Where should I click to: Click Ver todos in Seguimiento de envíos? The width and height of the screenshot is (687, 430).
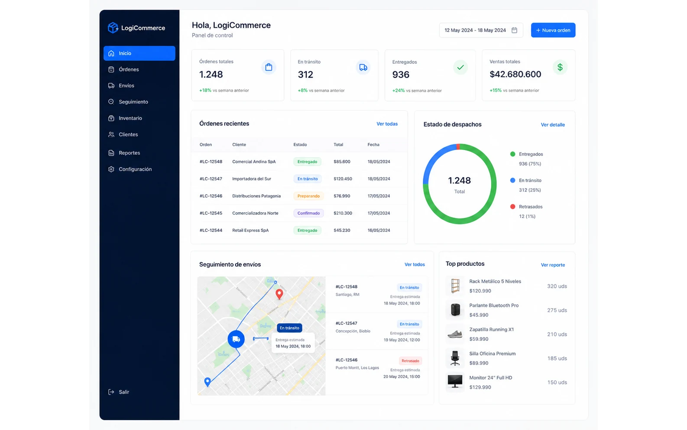pos(415,264)
